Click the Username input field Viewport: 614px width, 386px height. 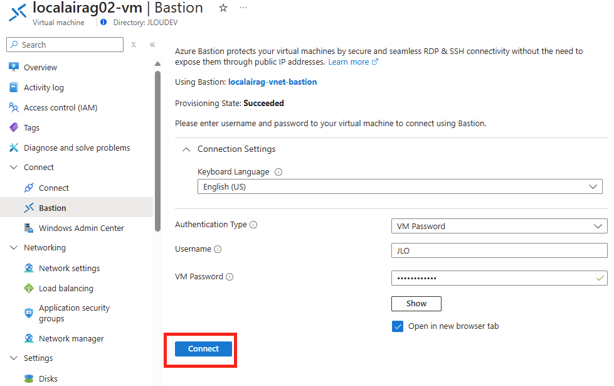click(499, 250)
